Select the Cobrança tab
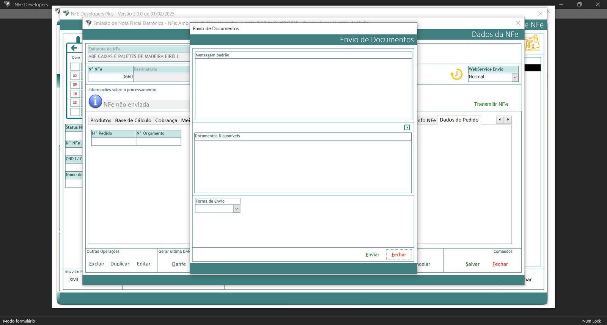607x325 pixels. pos(166,120)
